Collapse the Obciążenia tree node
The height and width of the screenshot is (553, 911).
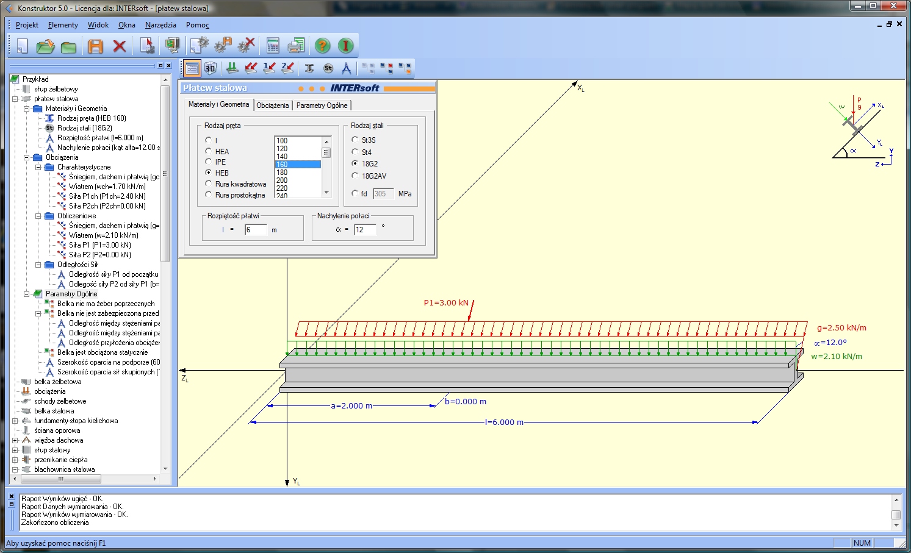pos(27,157)
